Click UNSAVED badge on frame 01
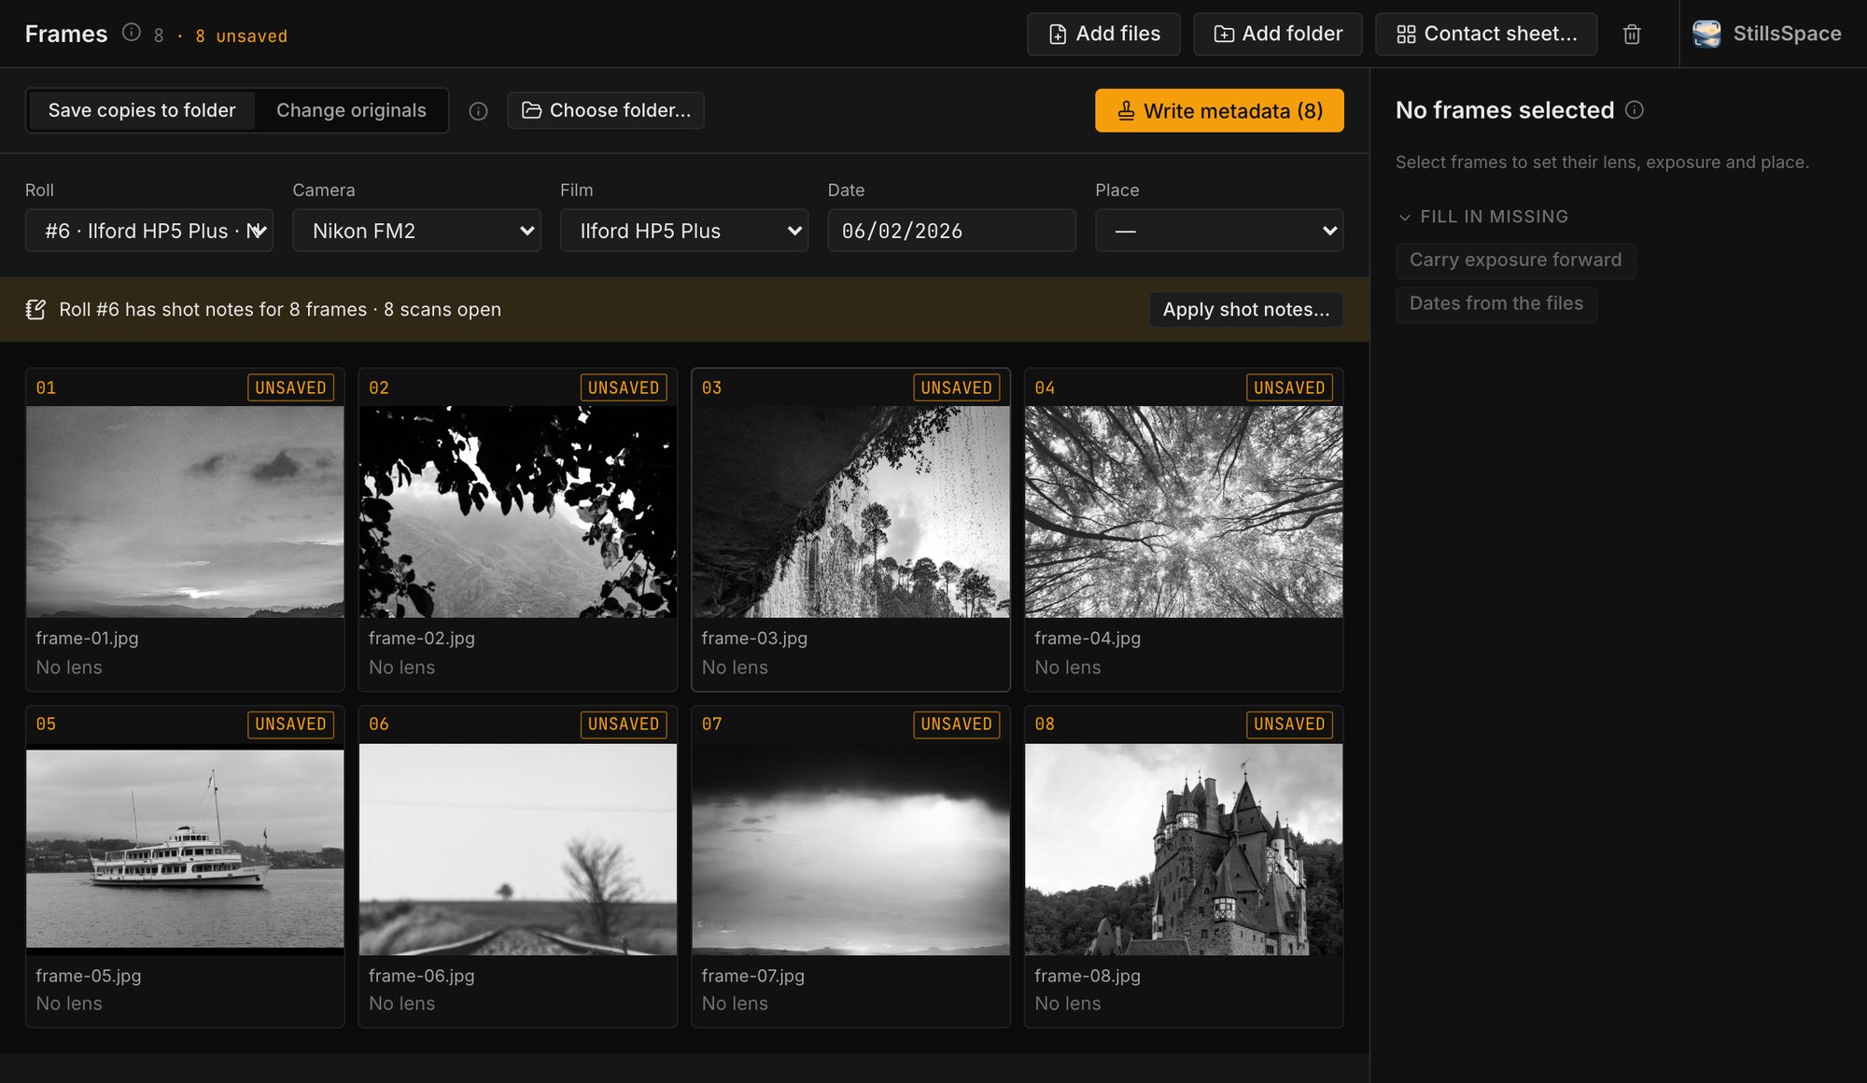This screenshot has width=1867, height=1083. 290,387
